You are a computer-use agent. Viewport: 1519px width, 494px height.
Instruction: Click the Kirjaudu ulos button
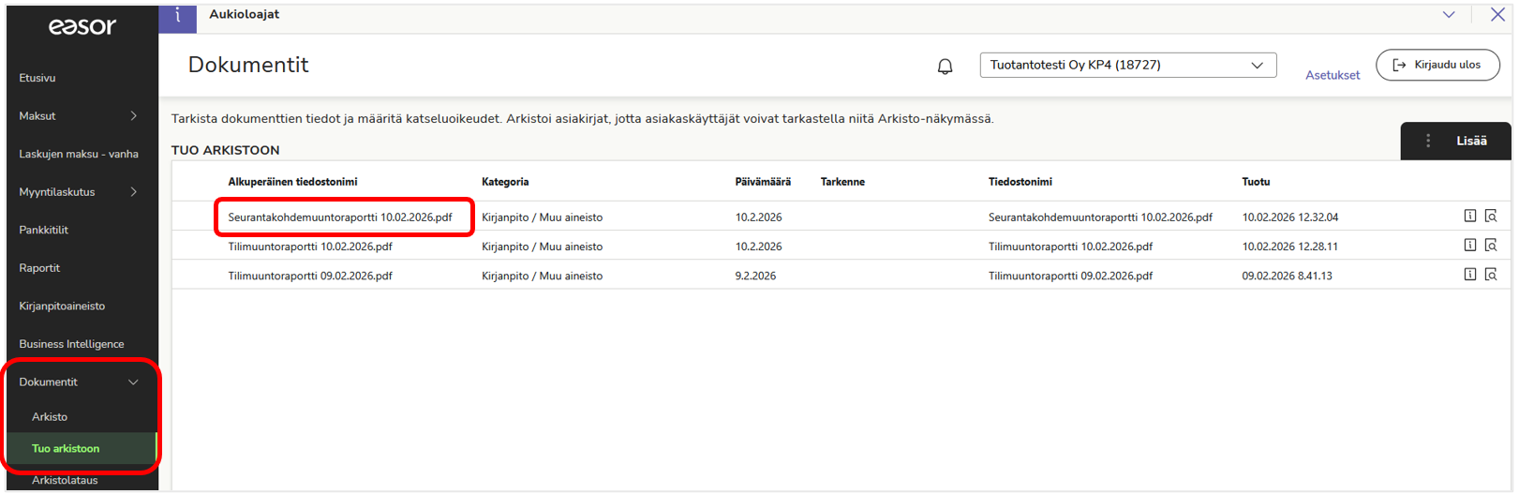[1437, 65]
